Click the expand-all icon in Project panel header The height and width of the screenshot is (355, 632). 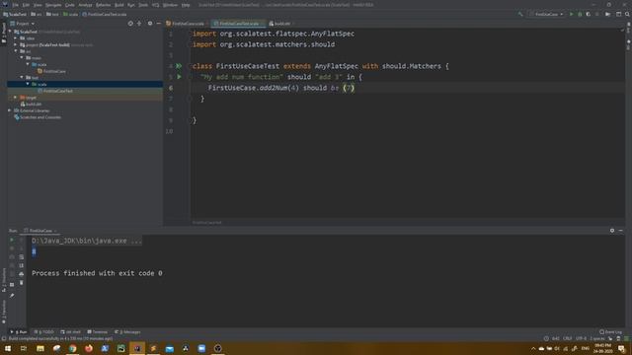139,24
